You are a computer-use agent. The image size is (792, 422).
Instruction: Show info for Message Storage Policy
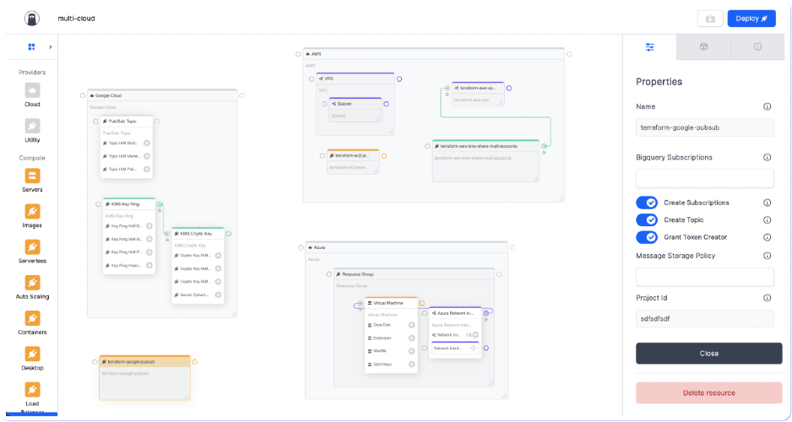[768, 256]
